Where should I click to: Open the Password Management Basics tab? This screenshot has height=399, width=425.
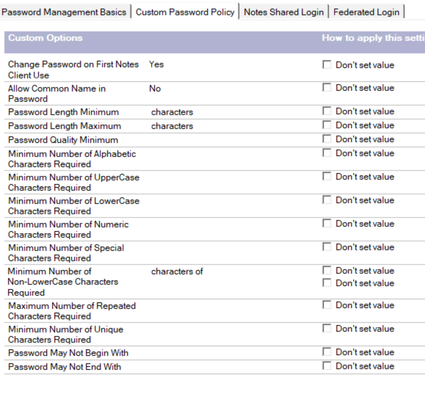coord(64,12)
